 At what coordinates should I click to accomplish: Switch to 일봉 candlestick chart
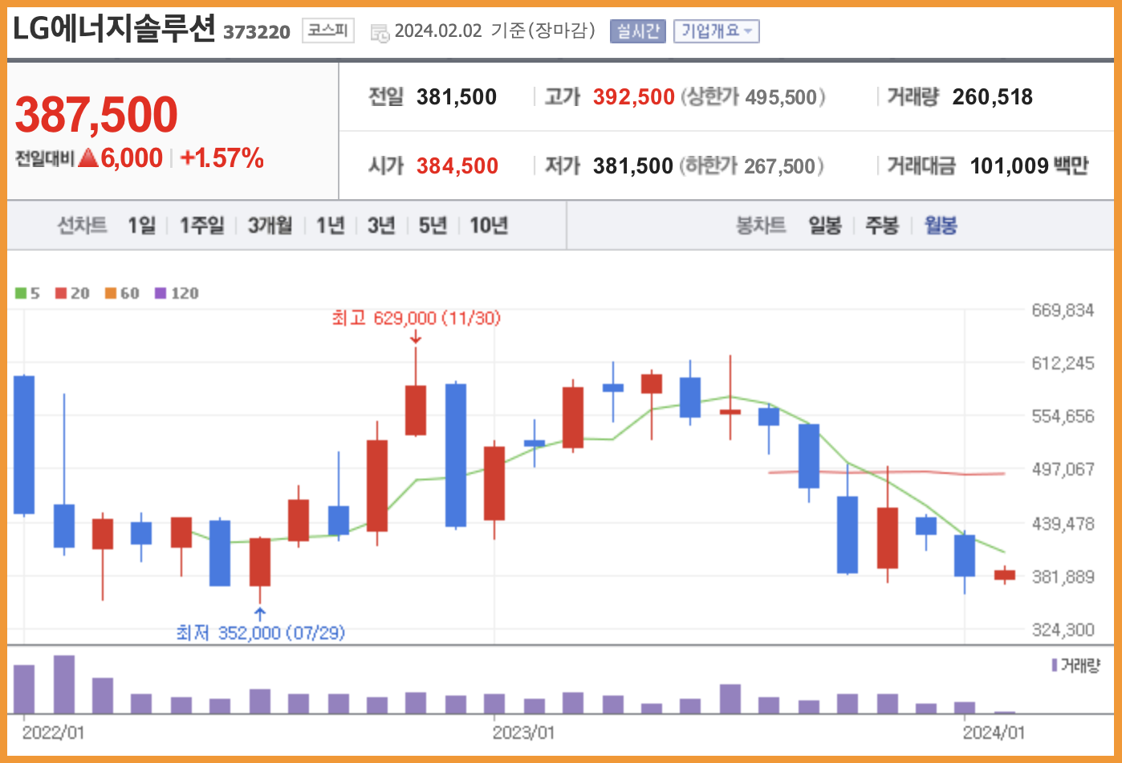[824, 226]
